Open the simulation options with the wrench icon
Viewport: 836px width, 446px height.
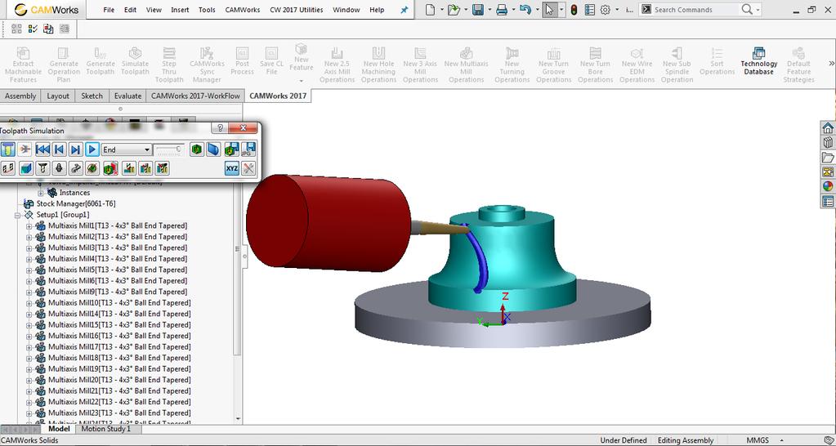click(x=248, y=169)
